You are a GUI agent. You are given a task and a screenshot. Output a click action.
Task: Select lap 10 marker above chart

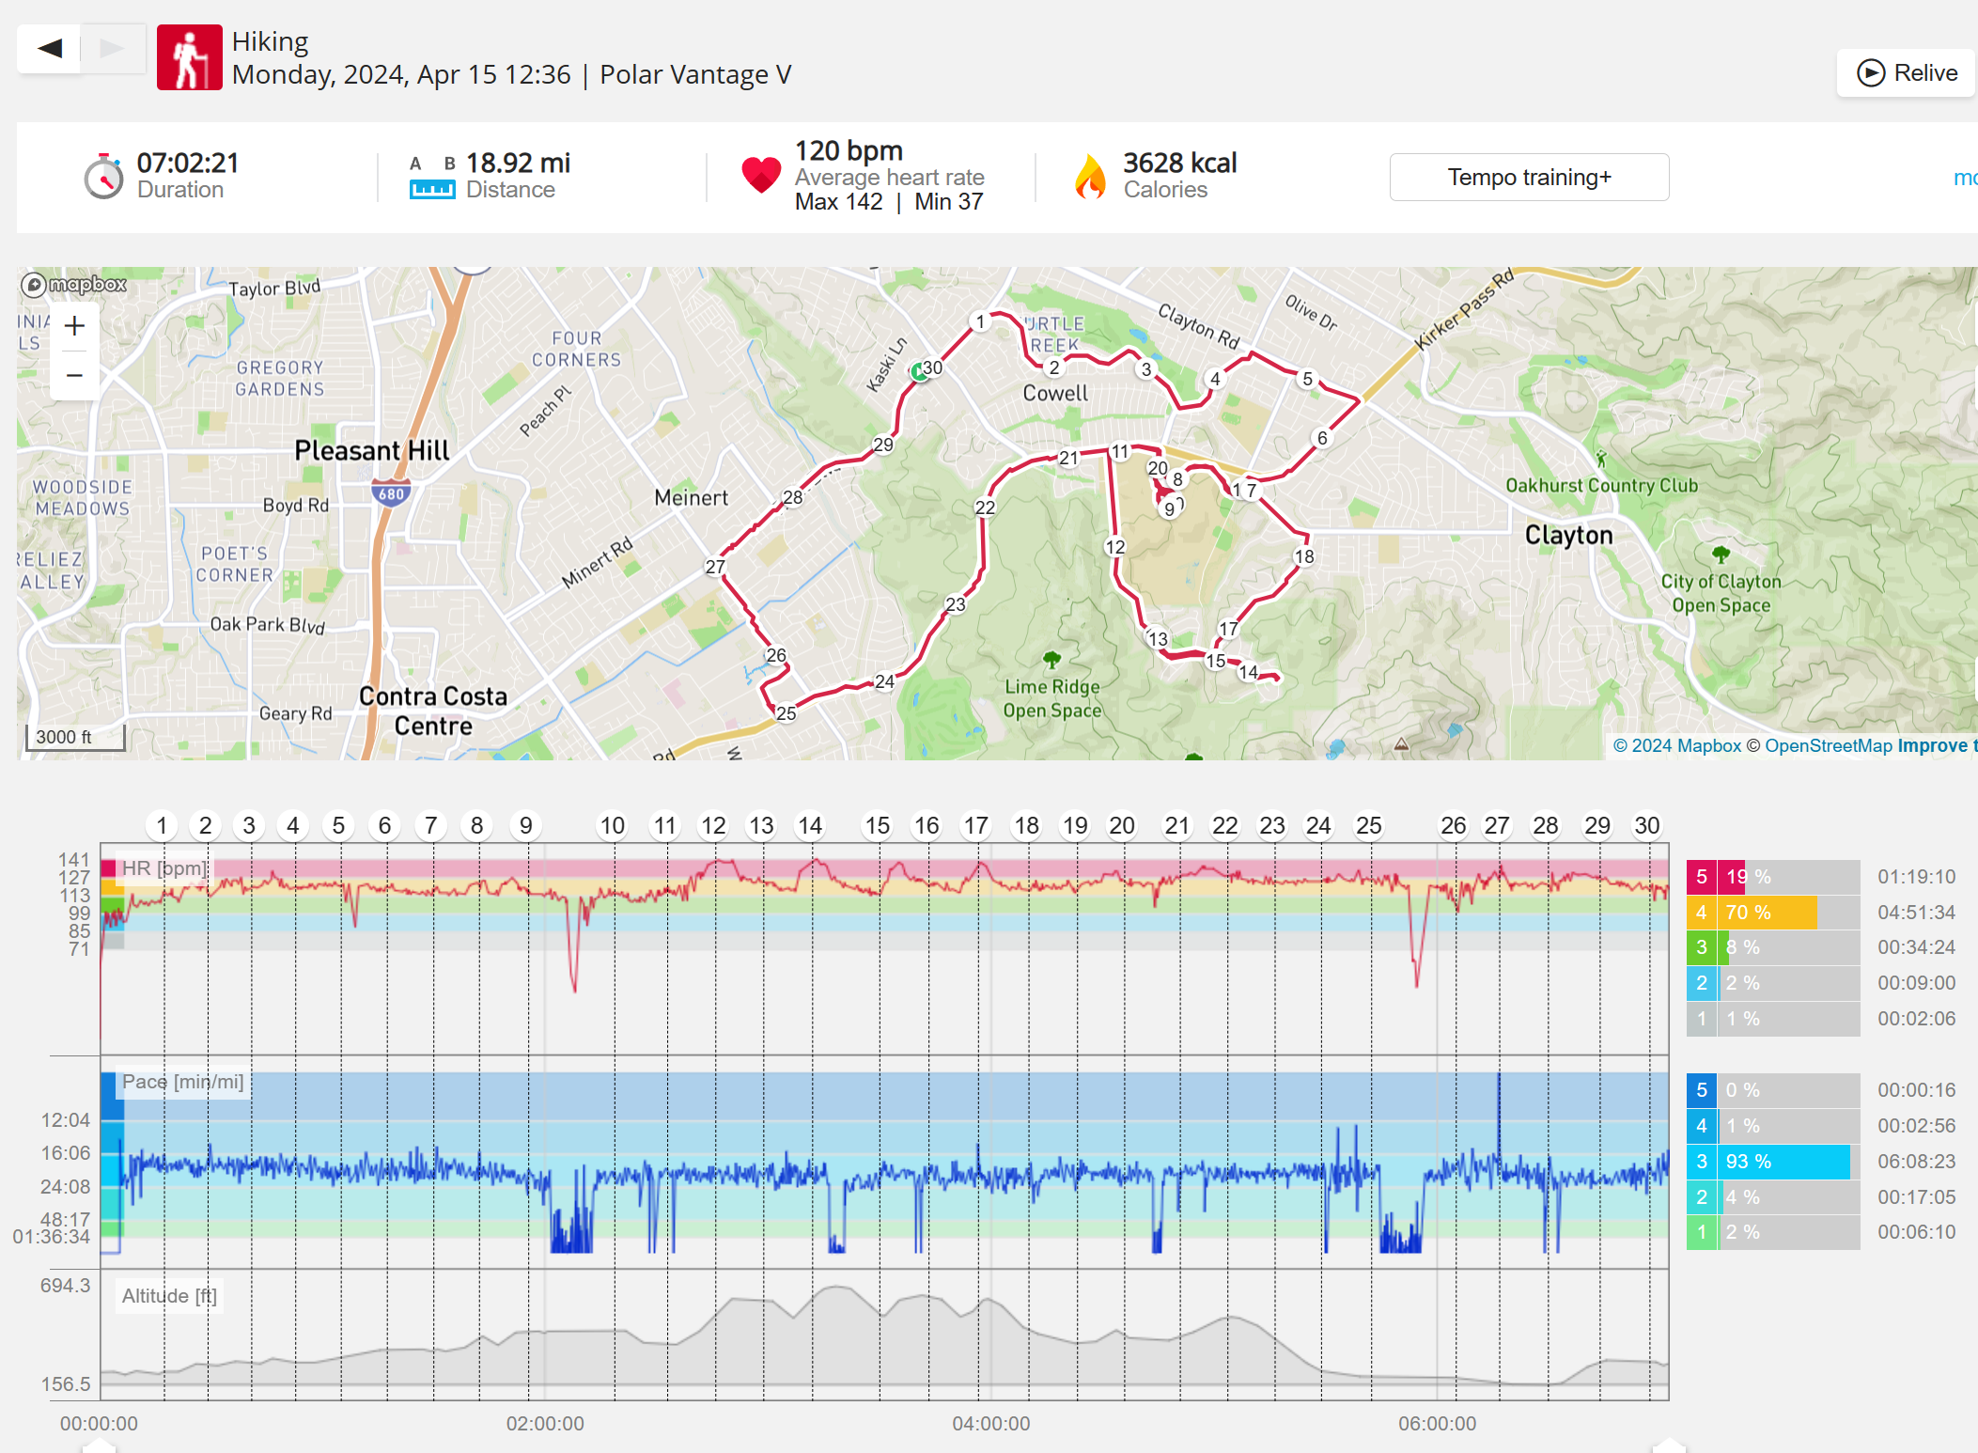click(613, 826)
